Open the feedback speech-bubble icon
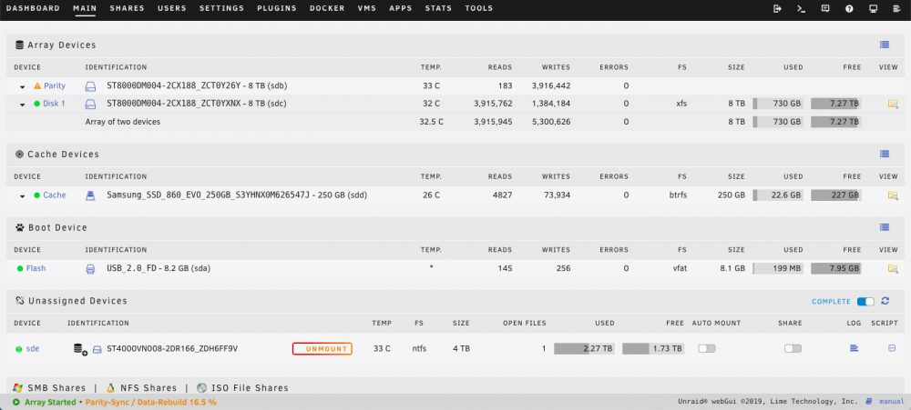The image size is (911, 410). point(825,9)
